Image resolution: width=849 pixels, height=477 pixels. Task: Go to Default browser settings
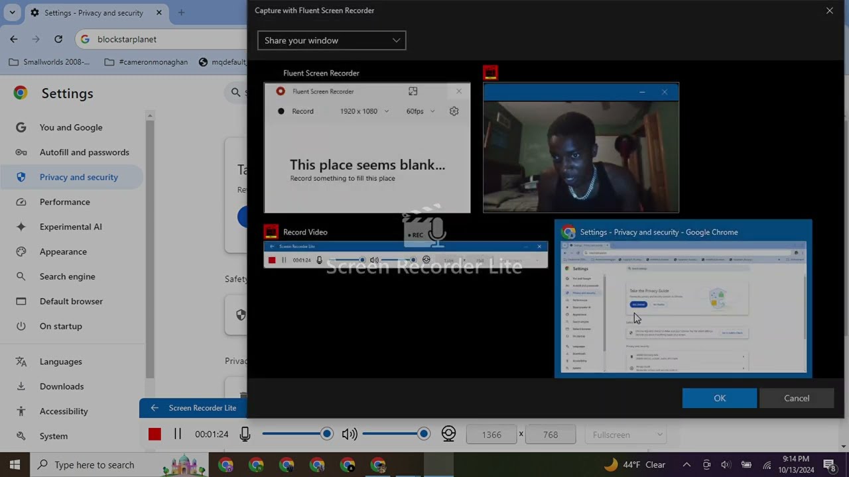click(x=71, y=301)
